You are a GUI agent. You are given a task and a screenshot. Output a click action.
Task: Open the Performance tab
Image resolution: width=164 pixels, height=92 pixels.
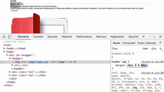click(84, 37)
